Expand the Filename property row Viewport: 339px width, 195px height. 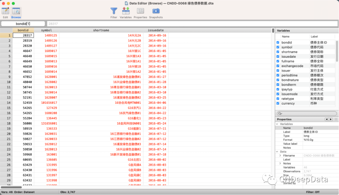[280, 155]
